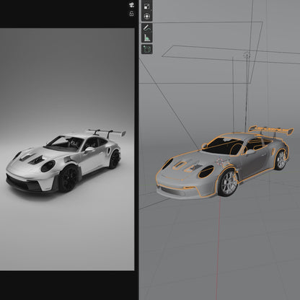Toggle the lock camera to view icon
The width and height of the screenshot is (300, 300).
[131, 14]
